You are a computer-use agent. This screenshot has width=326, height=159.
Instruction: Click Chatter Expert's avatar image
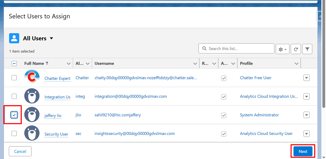32,77
